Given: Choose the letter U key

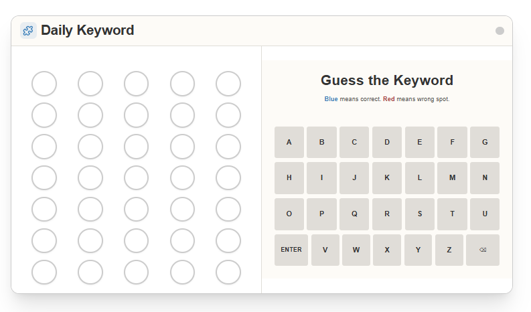Looking at the screenshot, I should coord(485,214).
